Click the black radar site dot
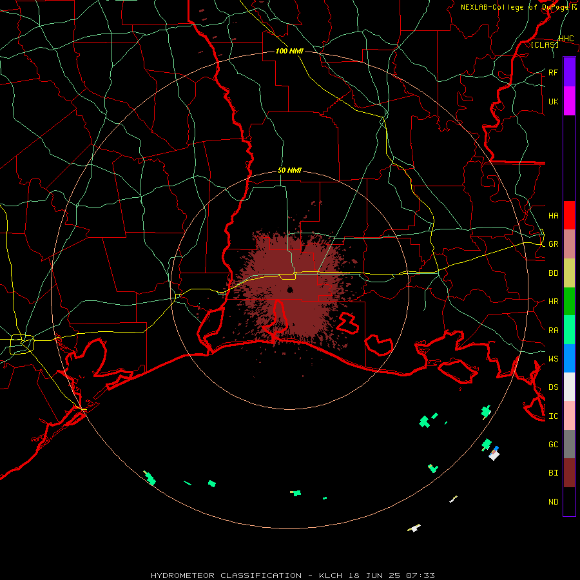Screen dimensions: 580x580 click(290, 289)
